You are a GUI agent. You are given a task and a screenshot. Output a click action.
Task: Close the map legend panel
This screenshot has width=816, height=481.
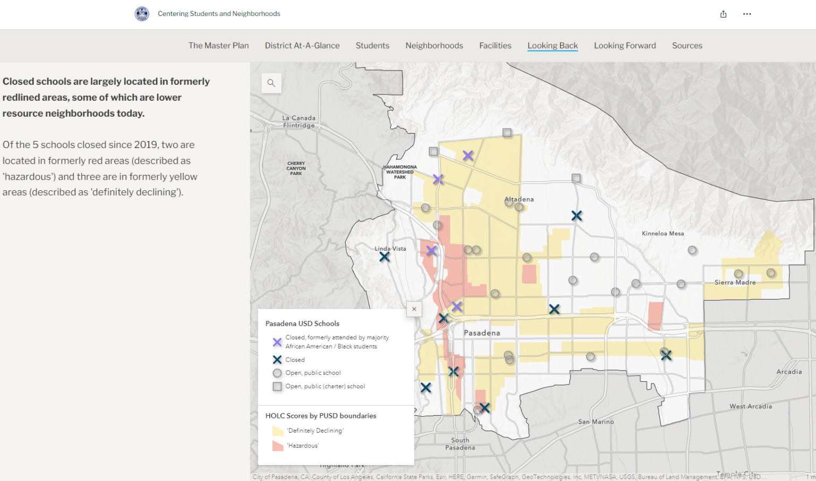pyautogui.click(x=414, y=309)
